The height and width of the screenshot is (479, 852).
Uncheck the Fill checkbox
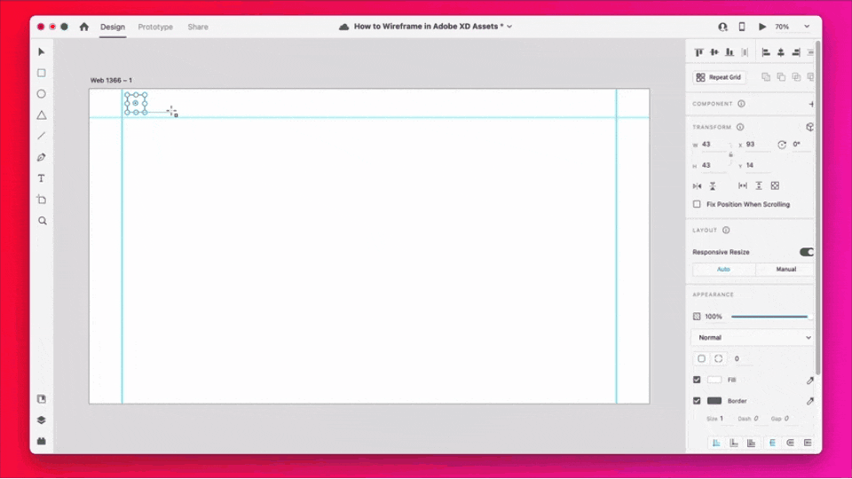point(697,380)
